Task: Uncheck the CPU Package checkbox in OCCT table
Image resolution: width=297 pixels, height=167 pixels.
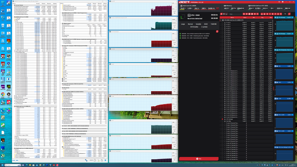Action: point(222,119)
